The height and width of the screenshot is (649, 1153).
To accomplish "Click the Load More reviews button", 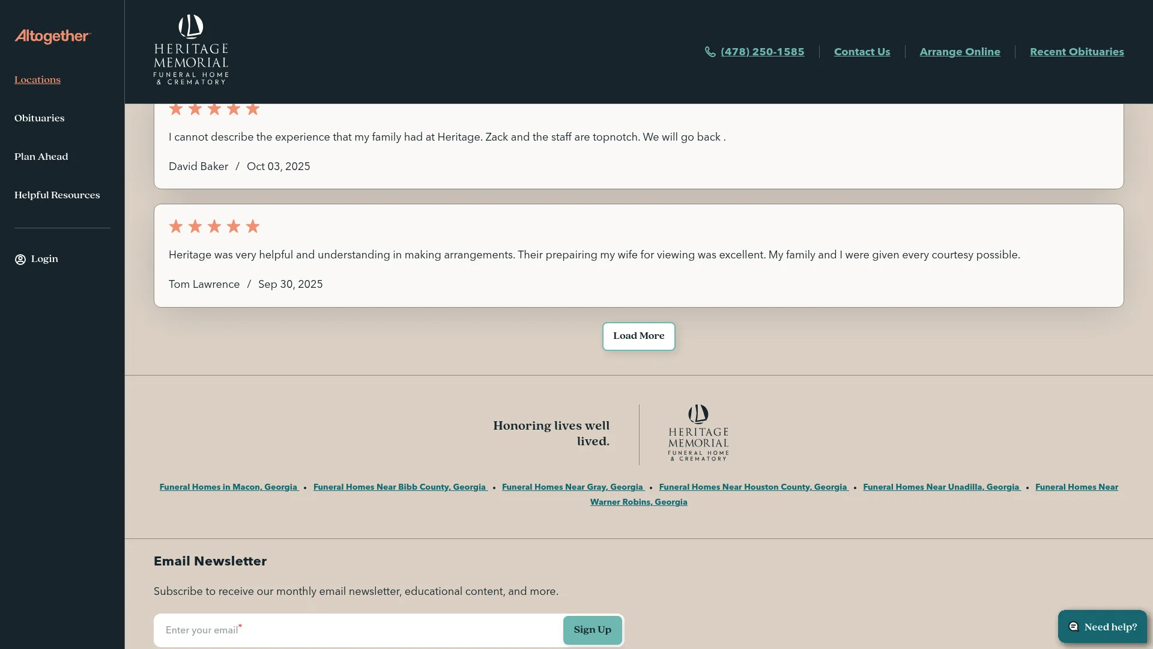I will pos(638,336).
